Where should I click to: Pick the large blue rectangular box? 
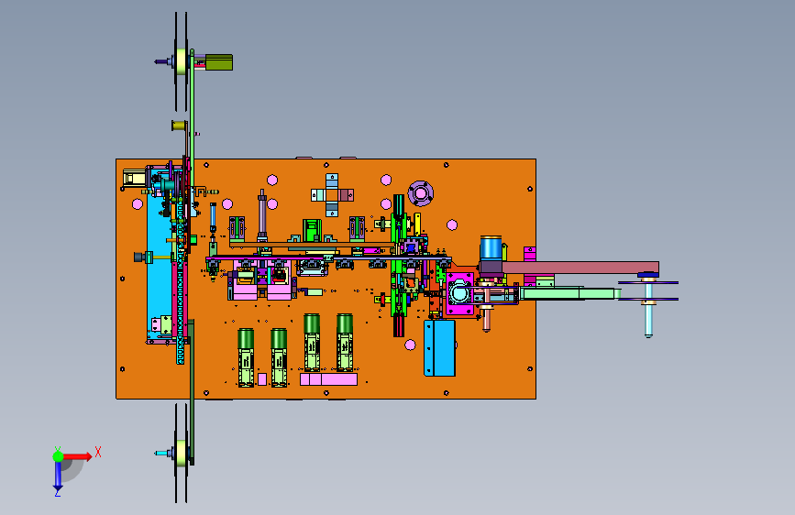click(x=439, y=347)
